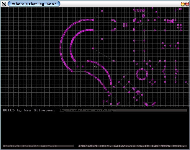Click the "128/4096 spri." sprite count
The image size is (190, 150).
[168, 146]
